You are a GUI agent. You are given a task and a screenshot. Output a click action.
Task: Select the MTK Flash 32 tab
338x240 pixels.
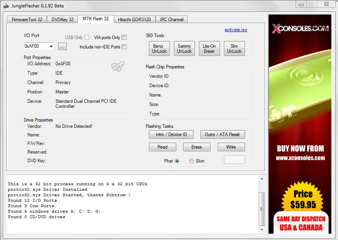coord(96,19)
